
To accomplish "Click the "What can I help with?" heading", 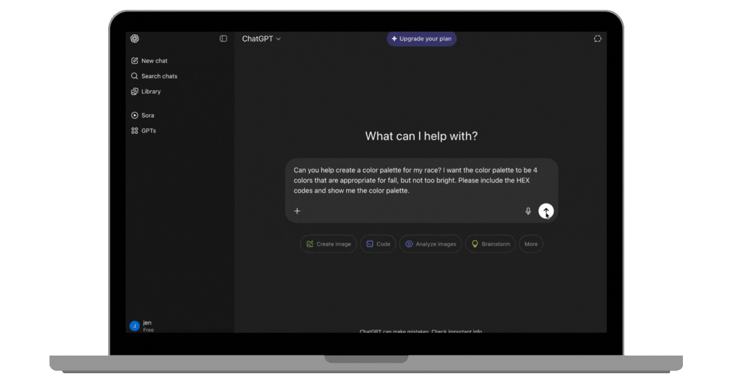I will (421, 136).
